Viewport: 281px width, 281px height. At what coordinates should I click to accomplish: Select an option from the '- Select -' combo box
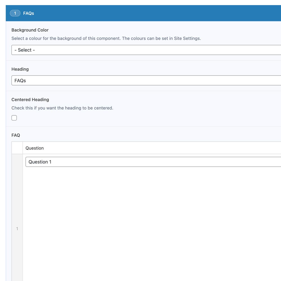112,50
